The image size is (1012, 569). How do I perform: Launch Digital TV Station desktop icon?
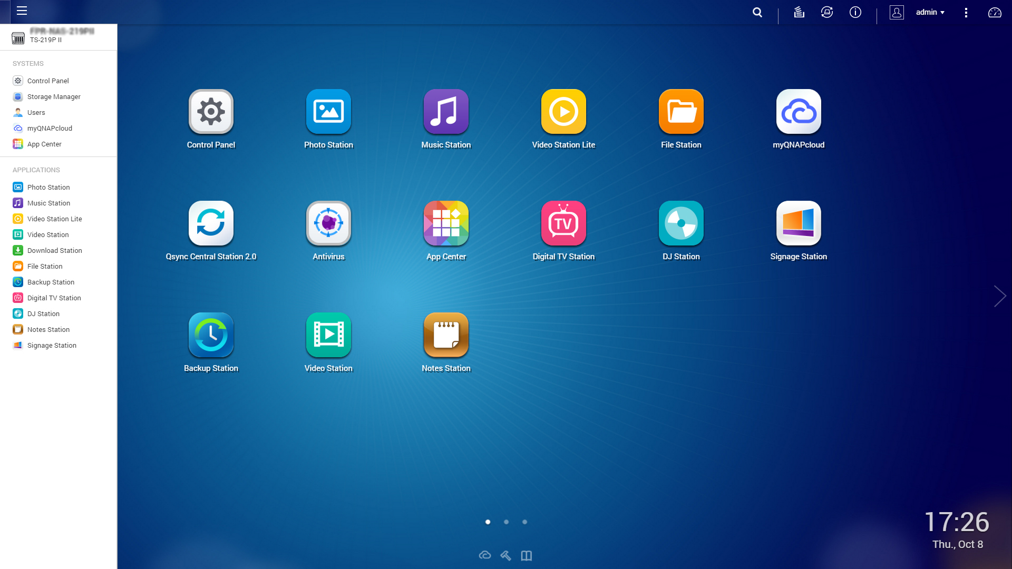(x=563, y=223)
